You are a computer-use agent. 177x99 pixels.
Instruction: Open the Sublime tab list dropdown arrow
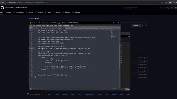(x=119, y=28)
